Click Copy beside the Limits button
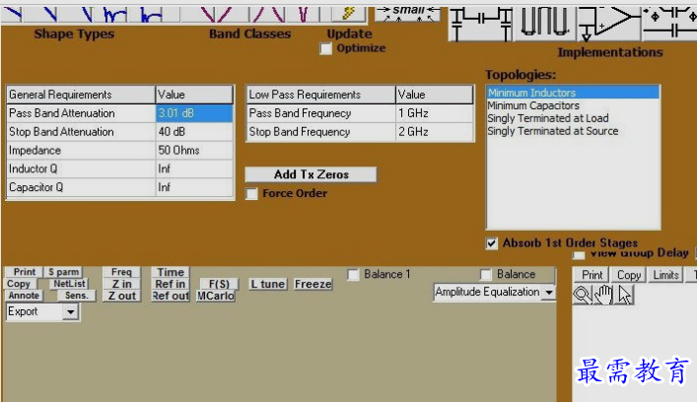The width and height of the screenshot is (697, 402). click(x=629, y=275)
